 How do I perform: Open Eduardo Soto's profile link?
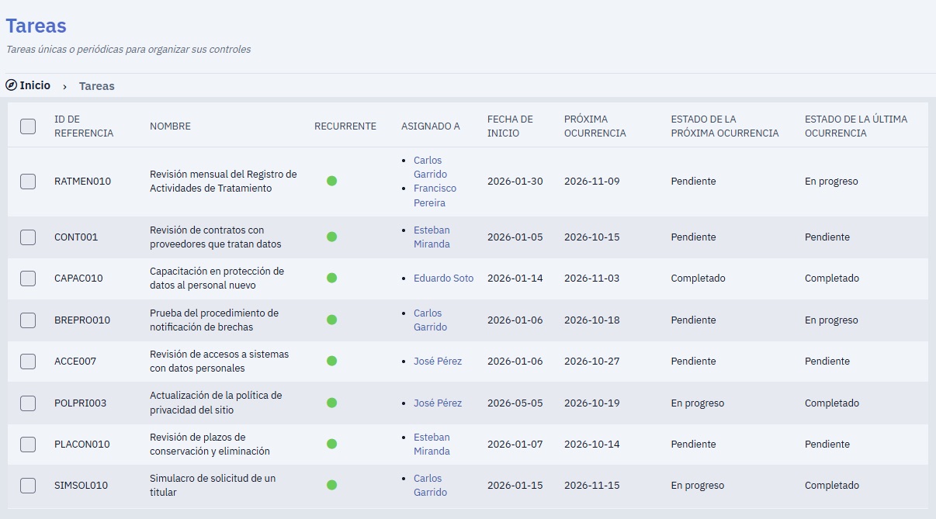[x=443, y=278]
